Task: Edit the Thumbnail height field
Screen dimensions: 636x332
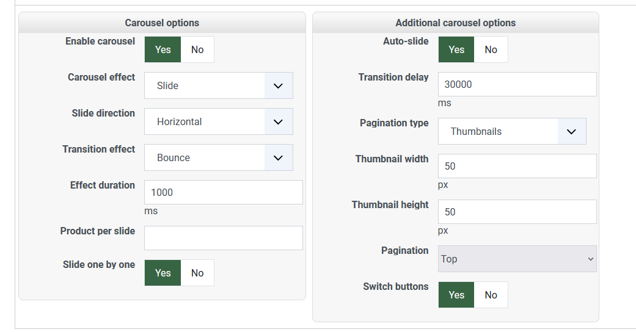Action: pos(517,212)
